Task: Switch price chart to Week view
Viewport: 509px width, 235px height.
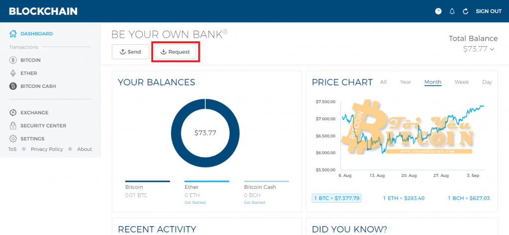Action: coord(461,82)
